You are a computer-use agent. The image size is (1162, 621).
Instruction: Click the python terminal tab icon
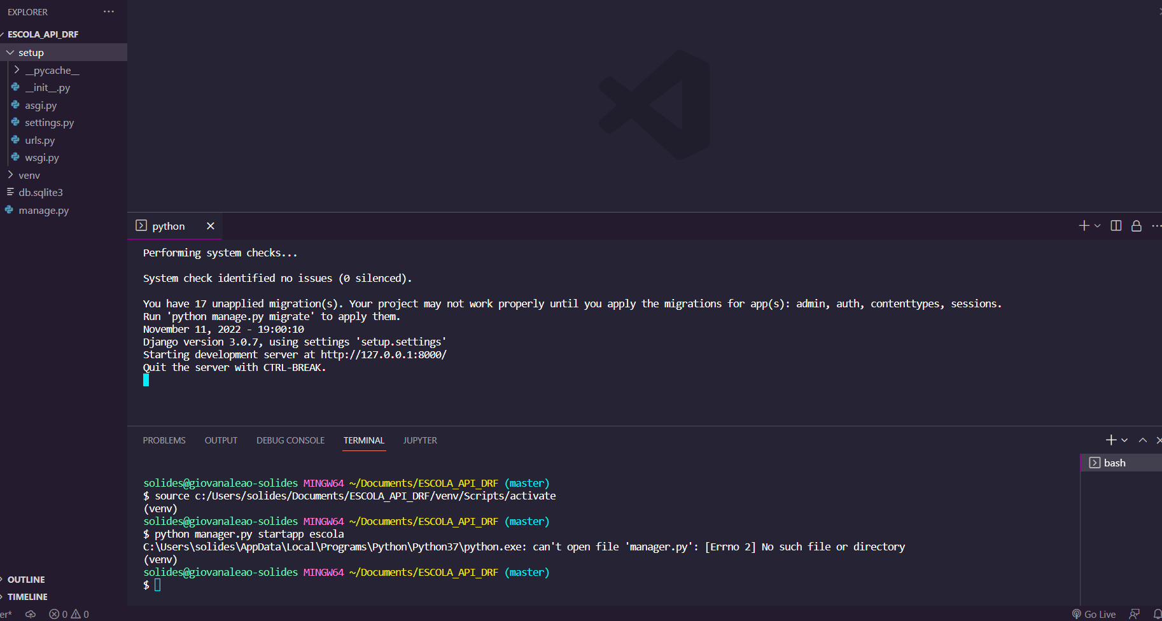point(141,226)
